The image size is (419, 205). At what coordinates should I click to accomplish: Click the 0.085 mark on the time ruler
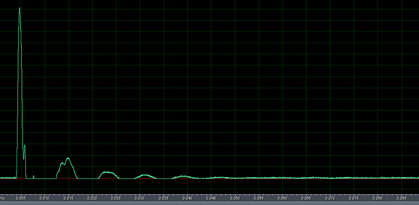(x=401, y=198)
